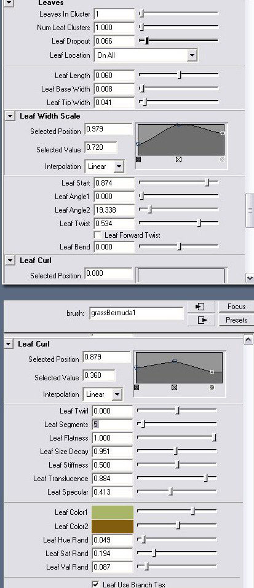Collapse the lower Leaf Curl section
Viewport: 254px width, 588px height.
coord(9,344)
